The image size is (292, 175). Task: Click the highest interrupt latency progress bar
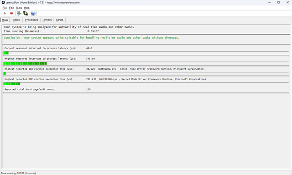click(x=146, y=63)
